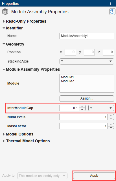Increase InterModuleGap with up arrow

[x=82, y=107]
